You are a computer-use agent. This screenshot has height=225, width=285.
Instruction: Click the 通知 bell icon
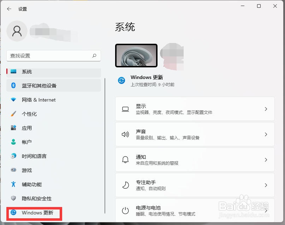tap(125, 160)
